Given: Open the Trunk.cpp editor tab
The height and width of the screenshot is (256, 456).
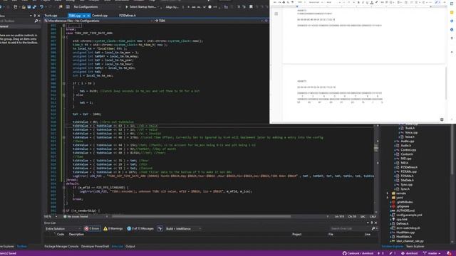Looking at the screenshot, I should 51,16.
